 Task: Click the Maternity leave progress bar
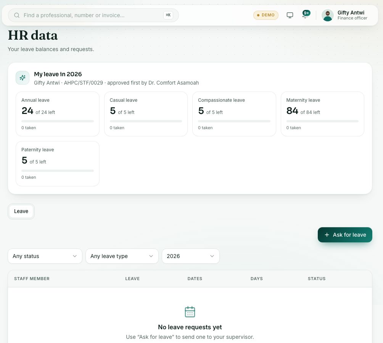[322, 121]
